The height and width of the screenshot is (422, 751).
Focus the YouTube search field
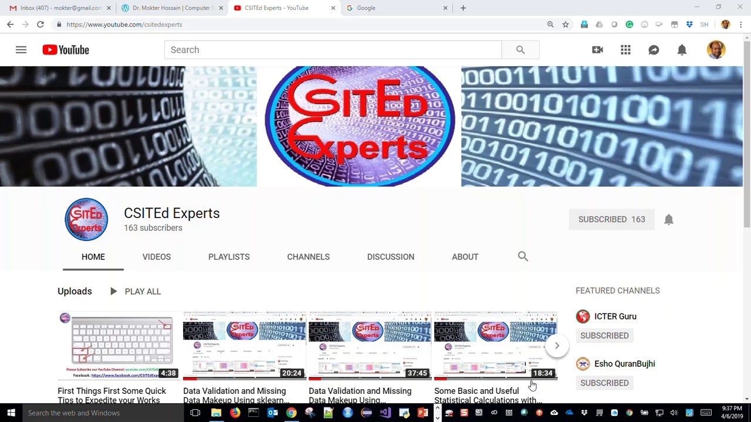tap(333, 50)
